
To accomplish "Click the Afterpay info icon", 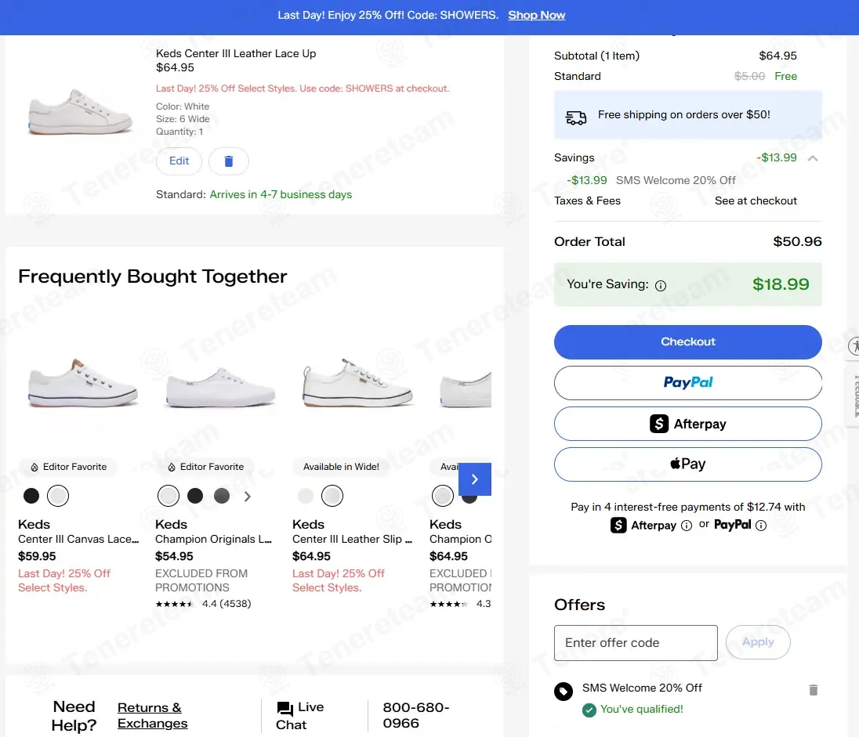I will click(686, 526).
